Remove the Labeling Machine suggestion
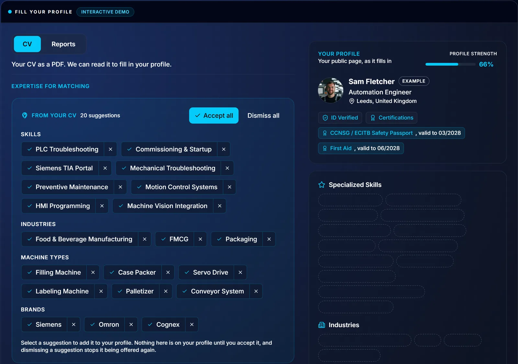Screen dimensions: 518x364 (x=101, y=291)
